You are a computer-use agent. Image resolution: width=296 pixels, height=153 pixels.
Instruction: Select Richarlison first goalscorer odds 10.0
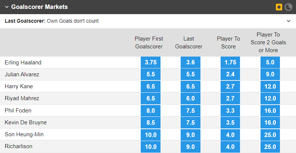pos(151,147)
